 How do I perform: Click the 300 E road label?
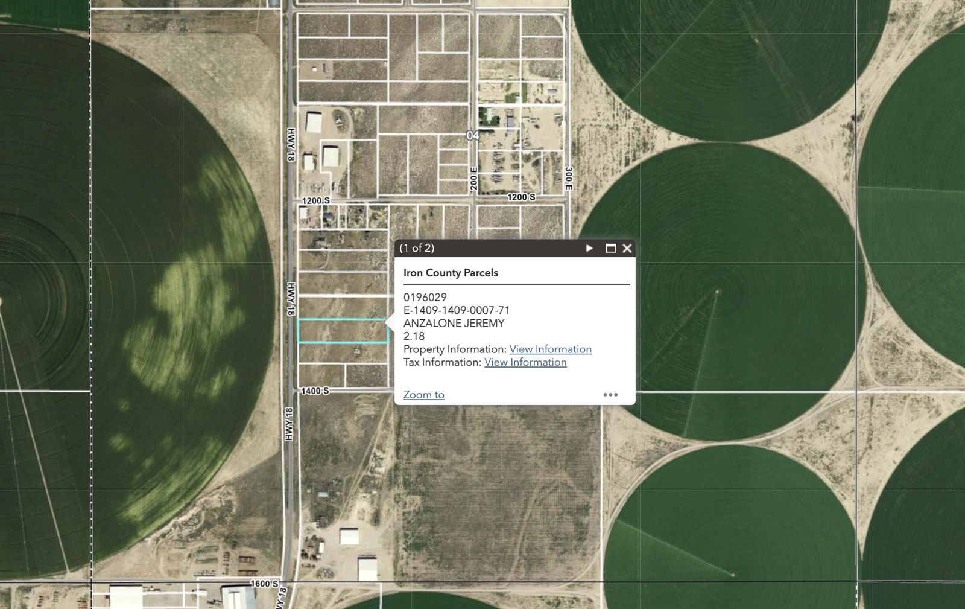[x=568, y=179]
